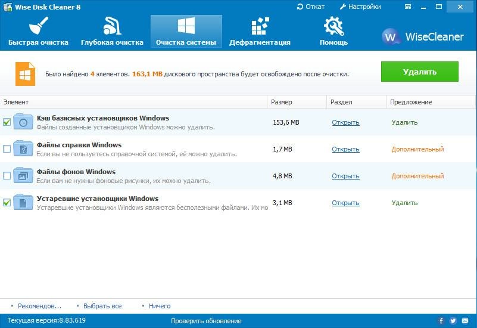Click document folder icon of Устаревшие установщики
This screenshot has width=477, height=328.
coord(23,202)
